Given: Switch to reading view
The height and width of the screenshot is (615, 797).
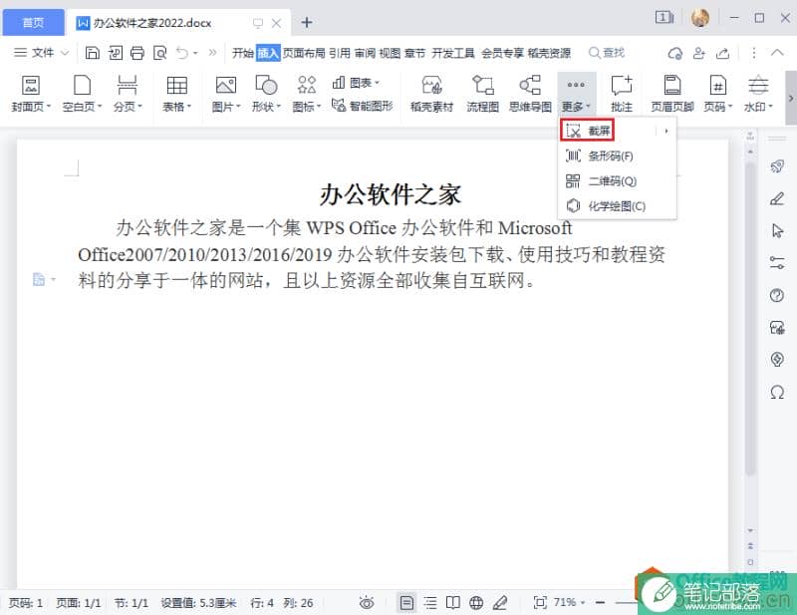Looking at the screenshot, I should (453, 603).
